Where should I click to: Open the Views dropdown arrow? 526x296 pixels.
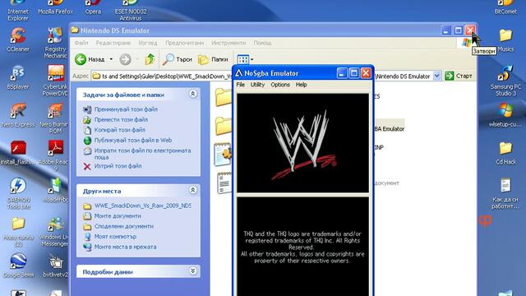(x=252, y=59)
